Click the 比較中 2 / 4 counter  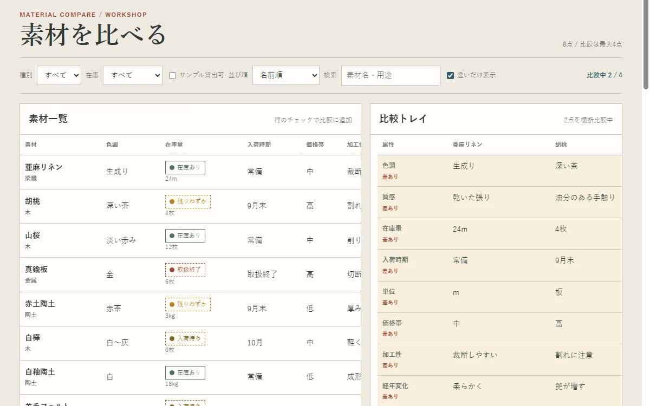click(604, 75)
